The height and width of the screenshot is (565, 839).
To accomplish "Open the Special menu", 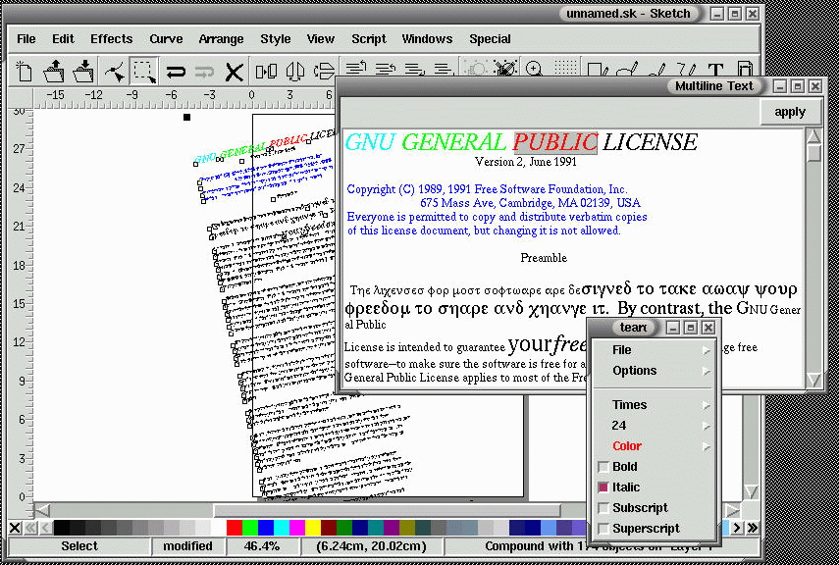I will (x=490, y=39).
